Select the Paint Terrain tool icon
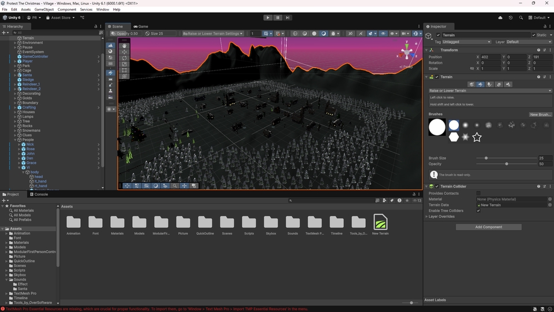 point(481,84)
